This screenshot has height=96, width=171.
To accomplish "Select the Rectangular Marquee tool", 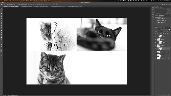I will click(1, 10).
